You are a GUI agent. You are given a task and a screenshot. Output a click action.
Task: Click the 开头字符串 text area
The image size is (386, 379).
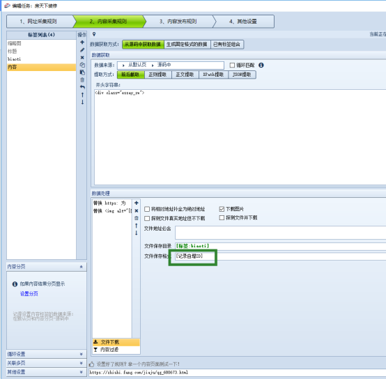240,137
